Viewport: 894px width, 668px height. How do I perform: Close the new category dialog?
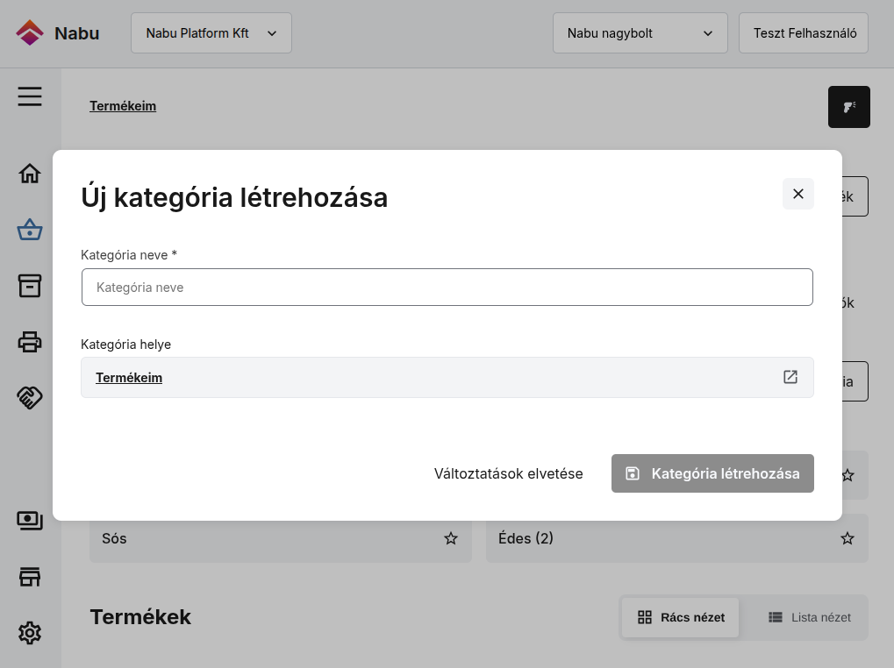coord(798,195)
